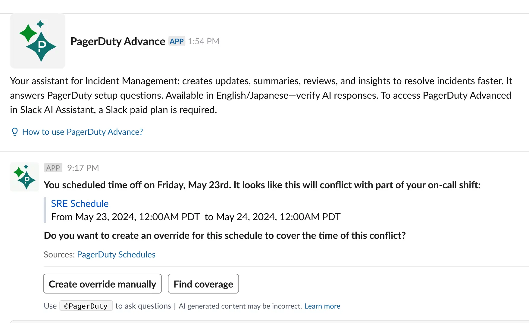
Task: Click the blue APP badge next to PagerDuty Advance
Action: (177, 41)
